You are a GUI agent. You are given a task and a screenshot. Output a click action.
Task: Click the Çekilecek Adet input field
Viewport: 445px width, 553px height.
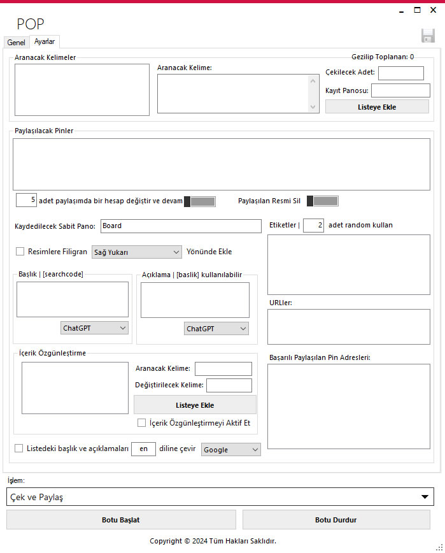click(401, 73)
